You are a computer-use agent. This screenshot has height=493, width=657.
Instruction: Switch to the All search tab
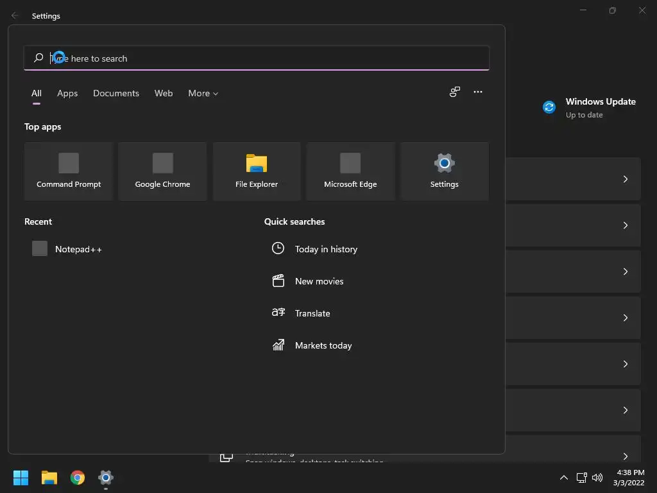[x=37, y=93]
